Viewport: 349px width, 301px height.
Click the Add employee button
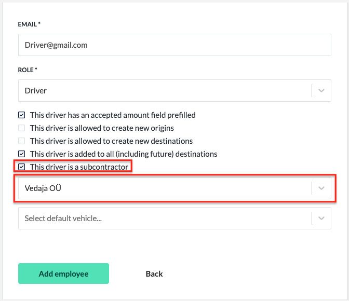63,273
